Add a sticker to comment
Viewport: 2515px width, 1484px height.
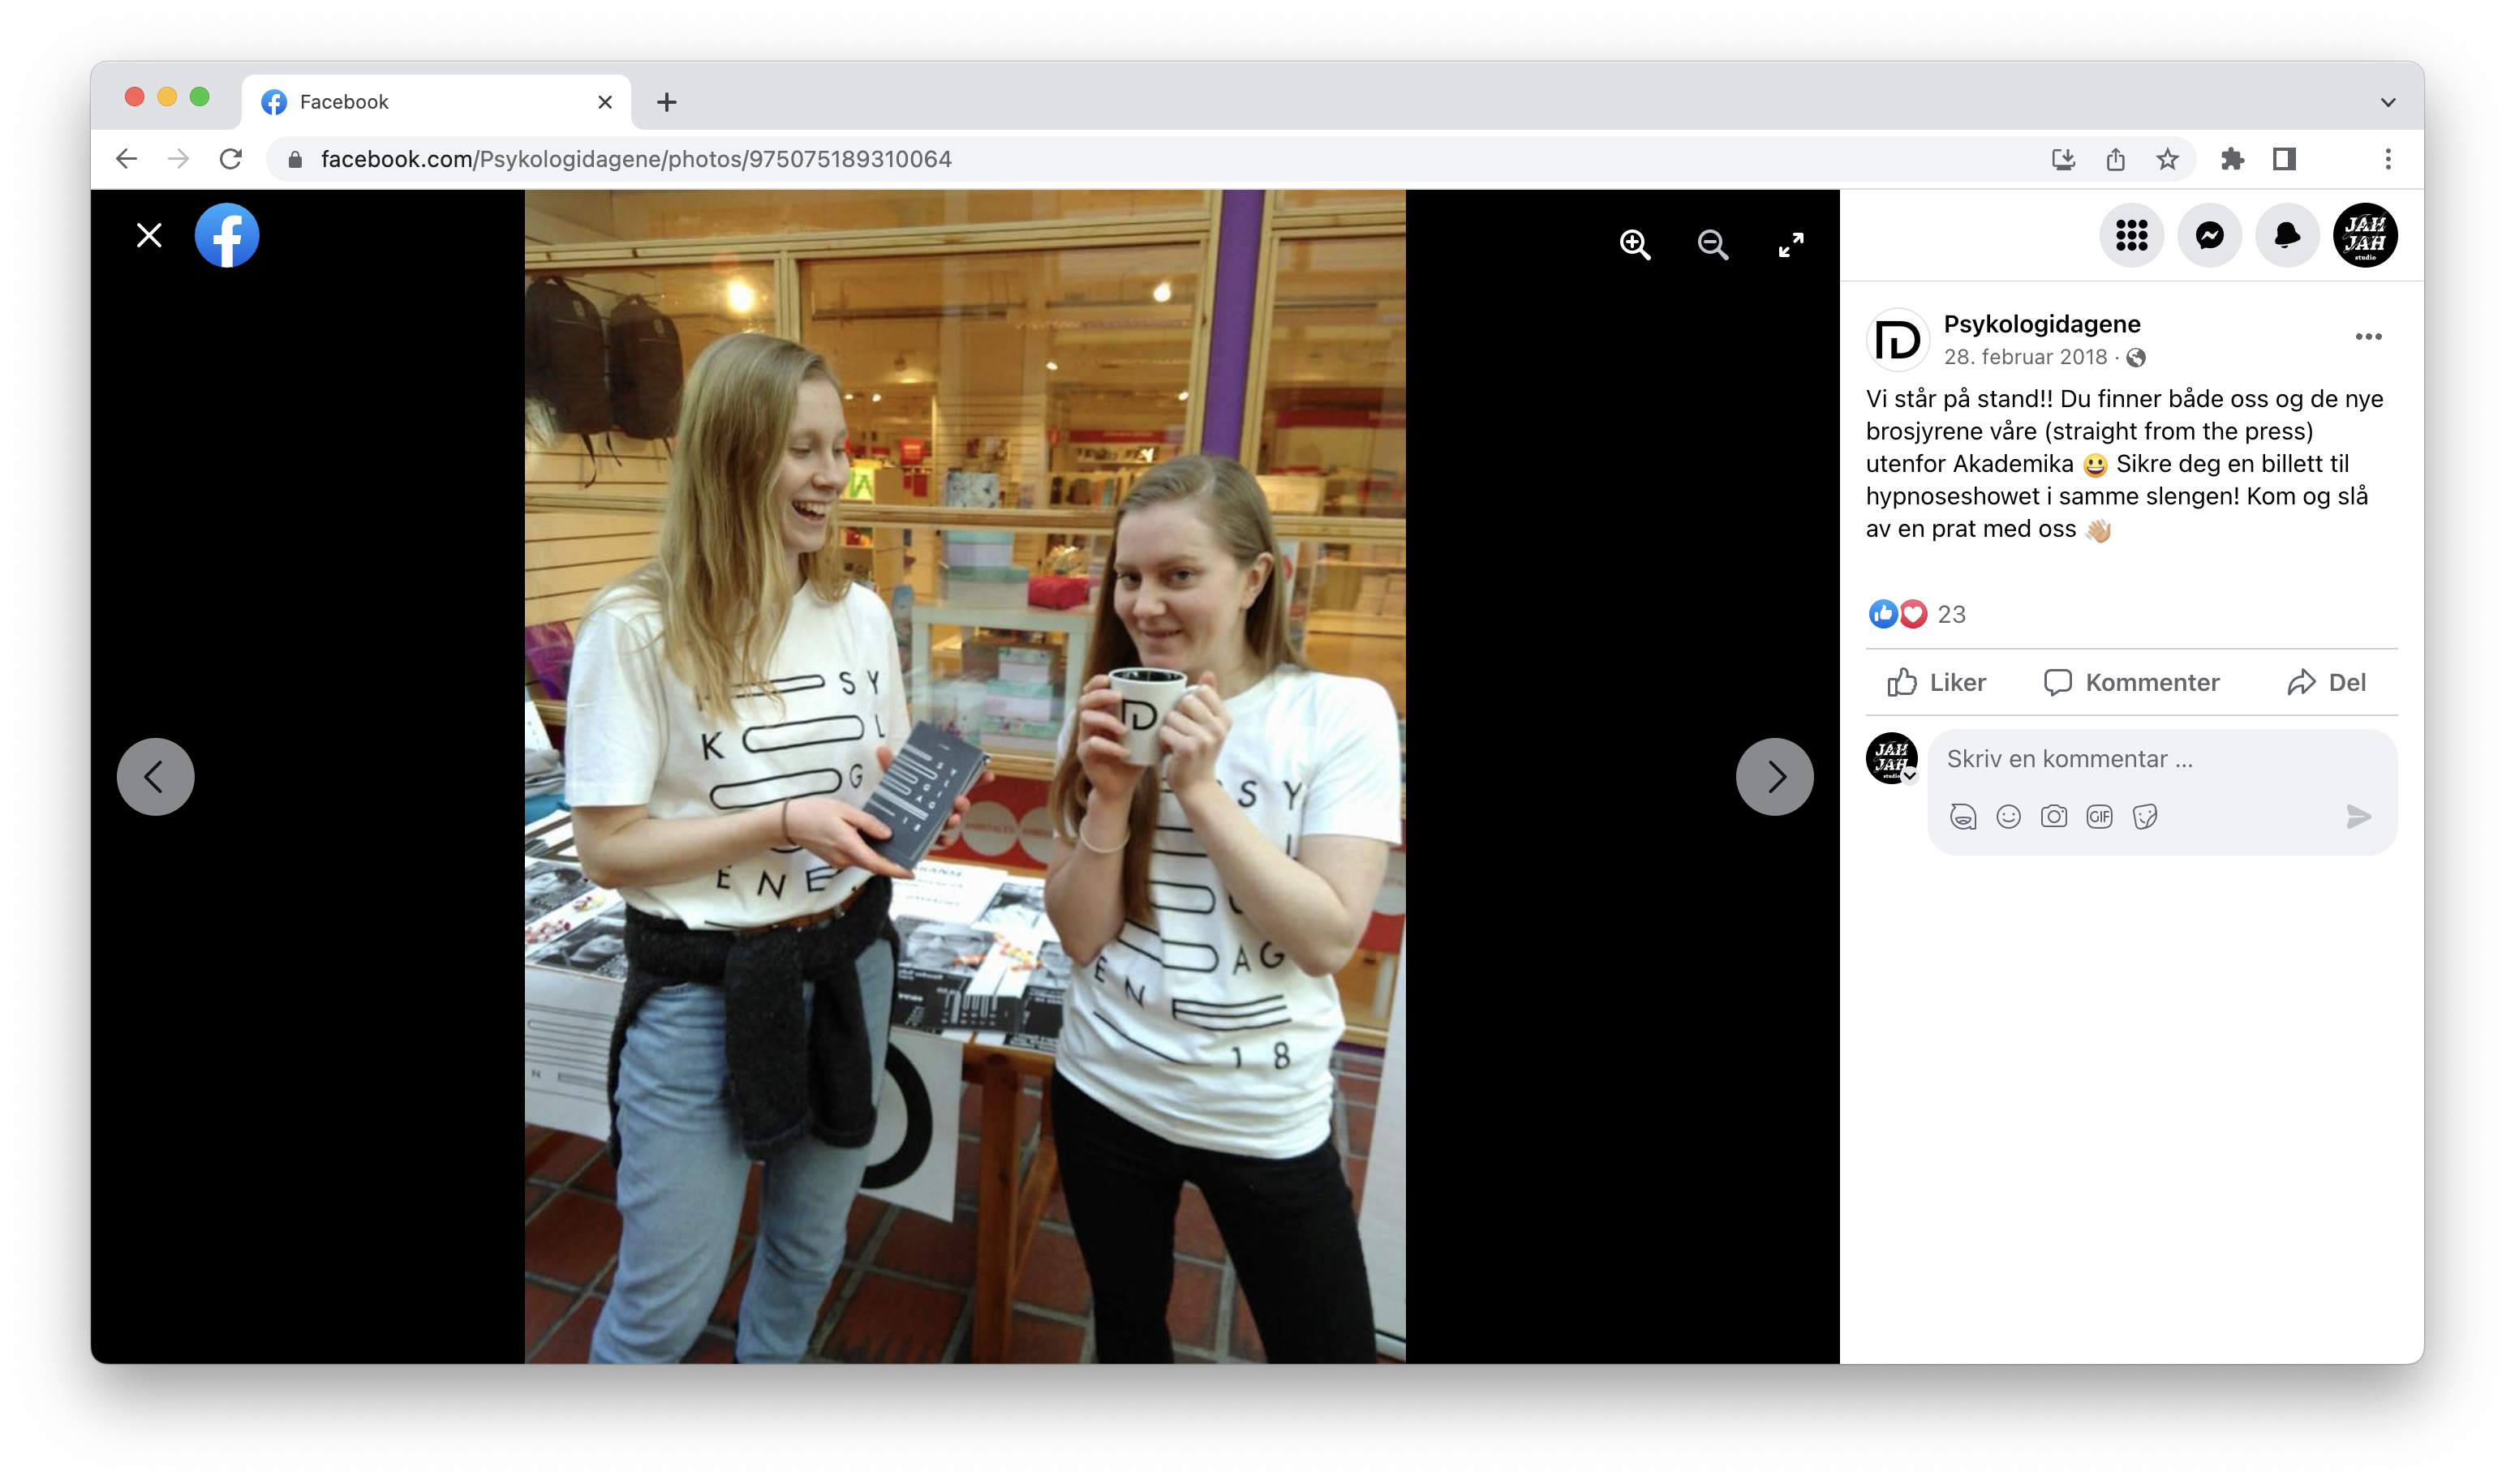pos(2145,817)
